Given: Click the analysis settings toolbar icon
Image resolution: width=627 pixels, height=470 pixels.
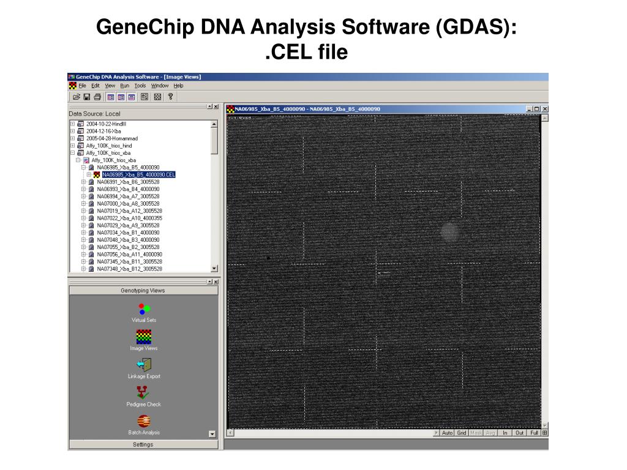Looking at the screenshot, I should tap(145, 97).
